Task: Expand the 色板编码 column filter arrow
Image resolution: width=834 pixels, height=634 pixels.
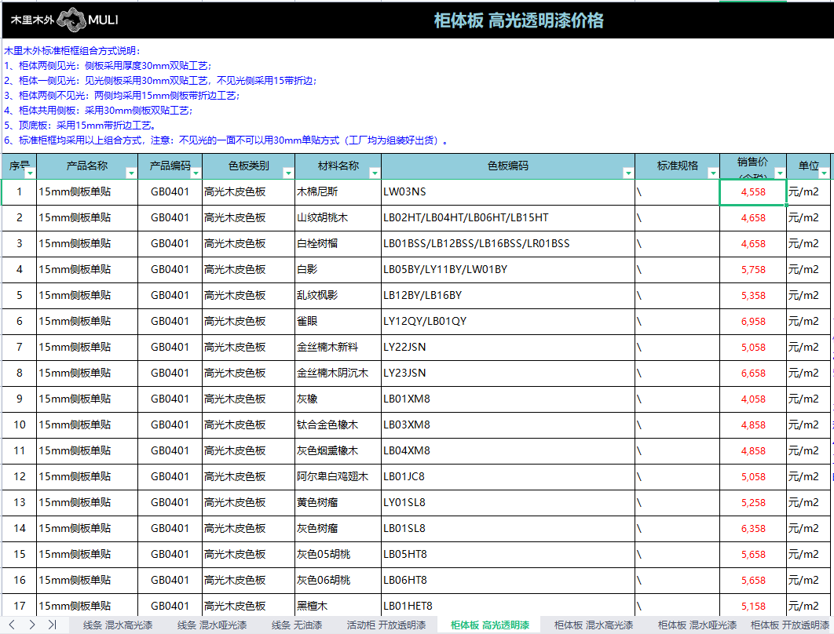Action: 627,173
